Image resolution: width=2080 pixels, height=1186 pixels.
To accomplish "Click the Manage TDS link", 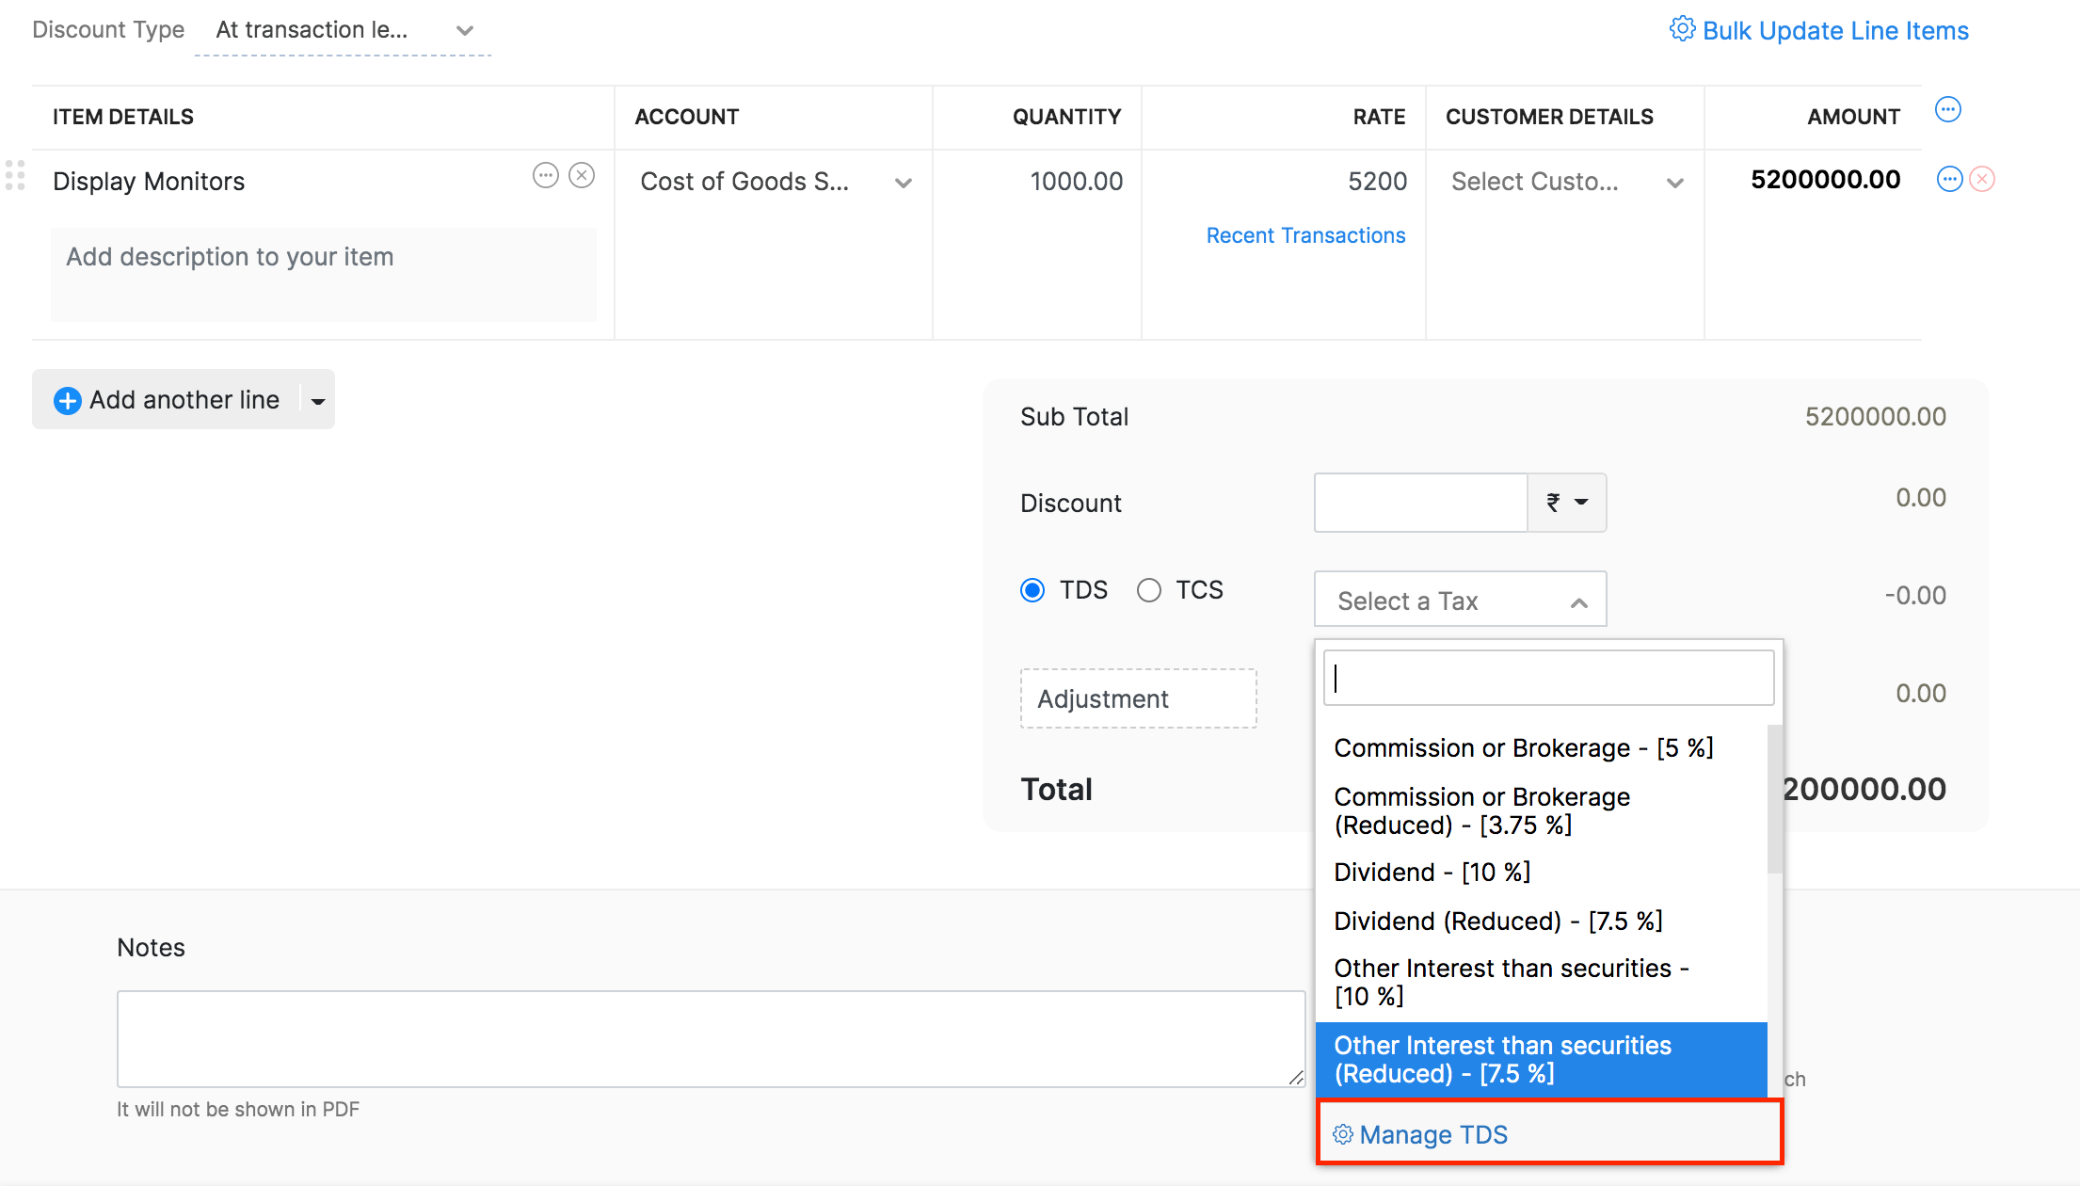I will tap(1433, 1134).
